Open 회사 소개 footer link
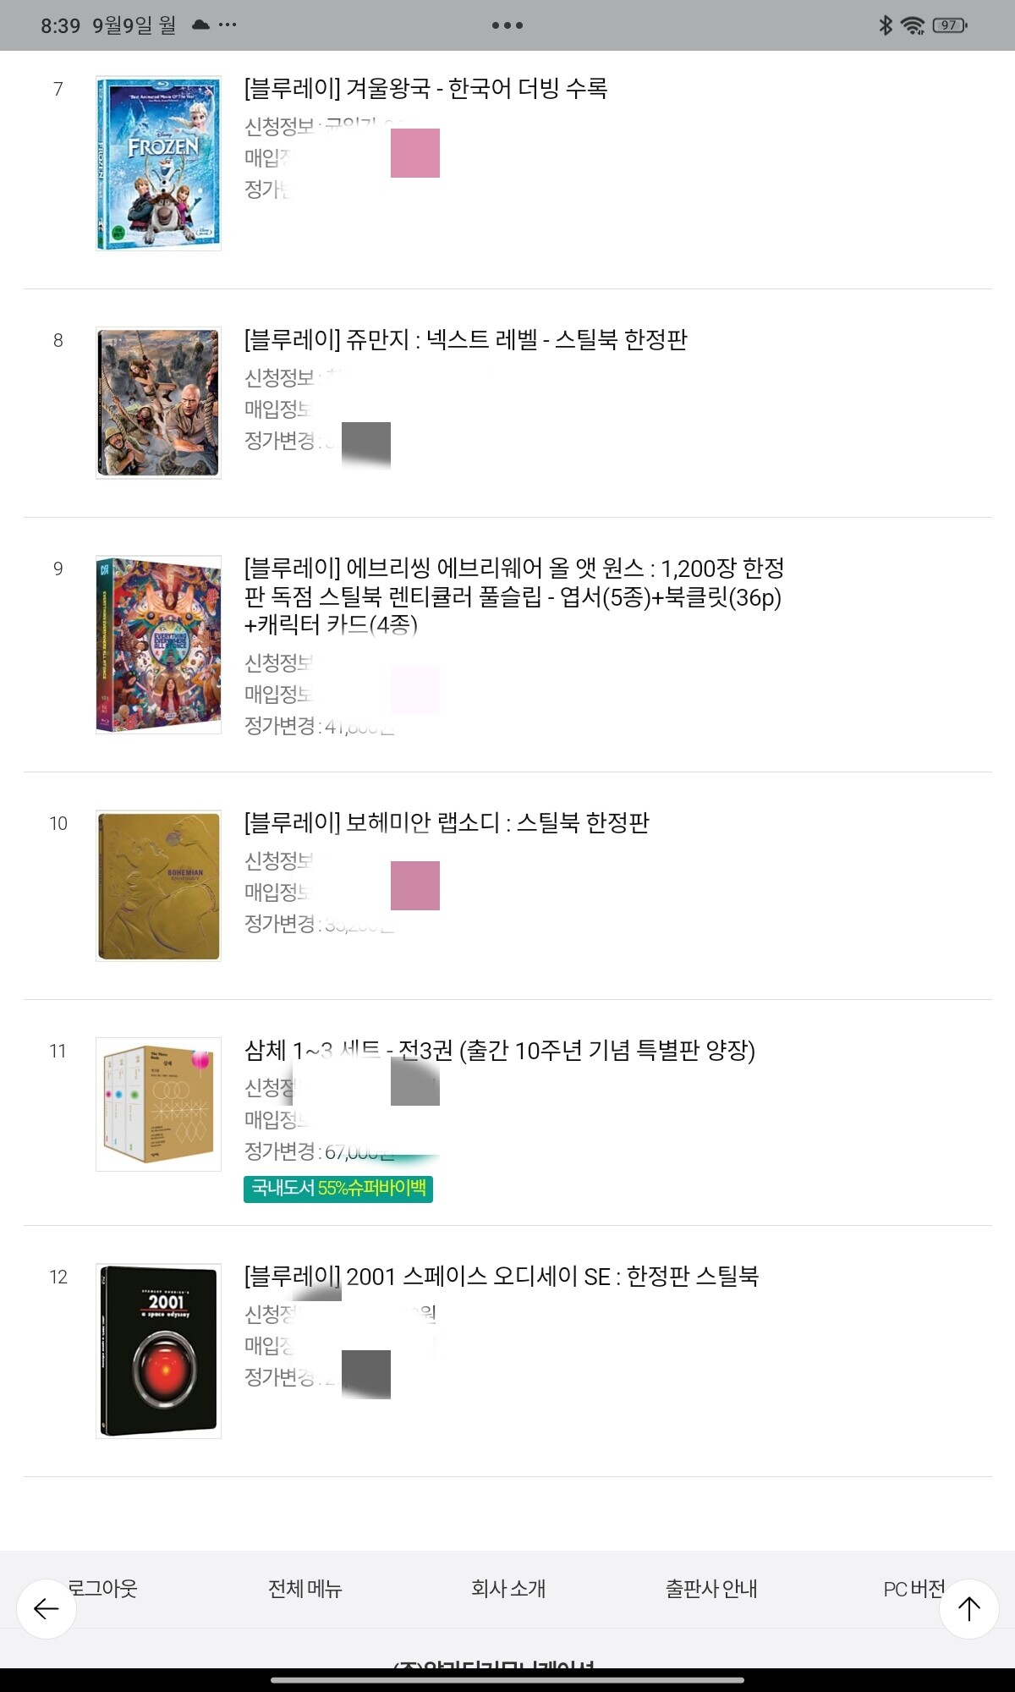1015x1692 pixels. (x=507, y=1588)
